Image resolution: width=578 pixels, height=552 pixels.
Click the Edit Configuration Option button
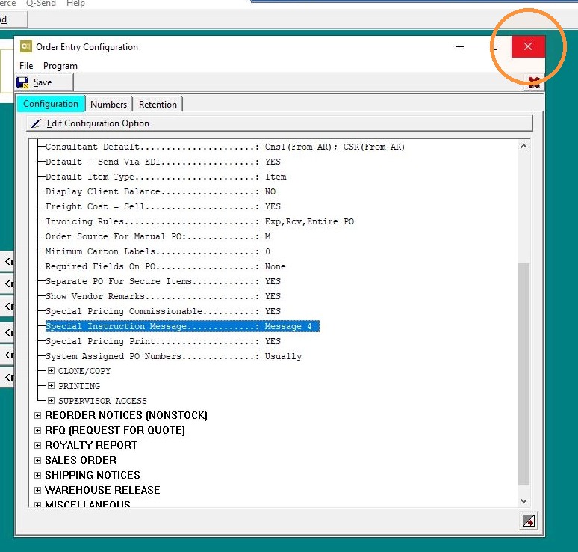point(279,123)
